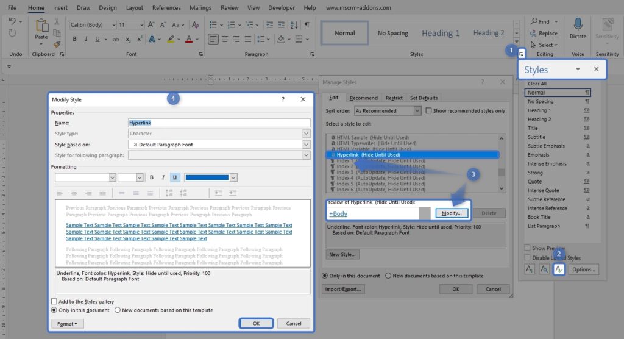Click OK in Modify Style dialog
Viewport: 624px width, 339px height.
pos(257,324)
